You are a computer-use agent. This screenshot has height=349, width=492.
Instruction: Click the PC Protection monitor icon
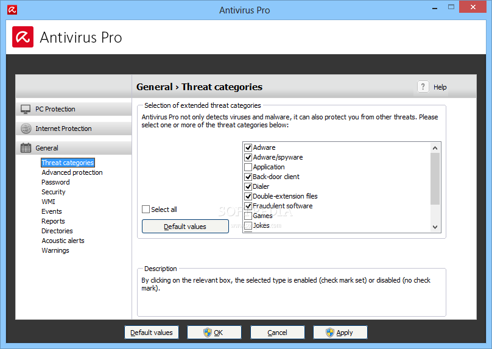click(x=26, y=109)
